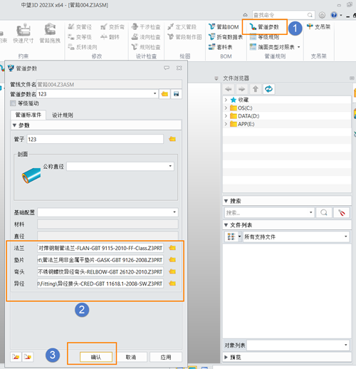Collapse the 参数 section

pyautogui.click(x=14, y=125)
